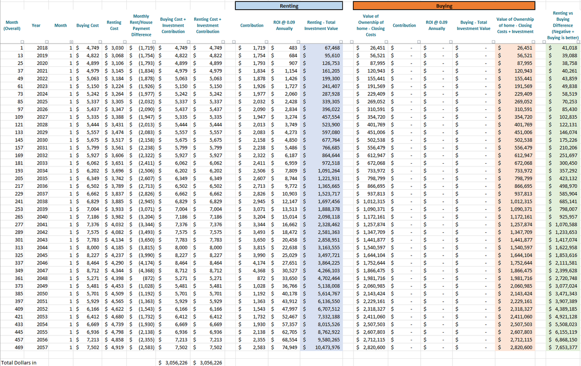Open the Month (Overall) column filter dropdown
This screenshot has height=366, width=581.
[x=21, y=41]
